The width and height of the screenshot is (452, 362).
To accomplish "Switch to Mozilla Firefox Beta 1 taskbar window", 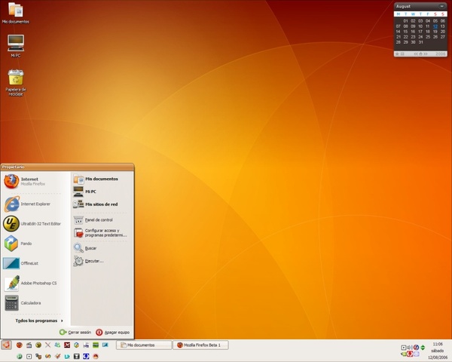I will point(200,345).
